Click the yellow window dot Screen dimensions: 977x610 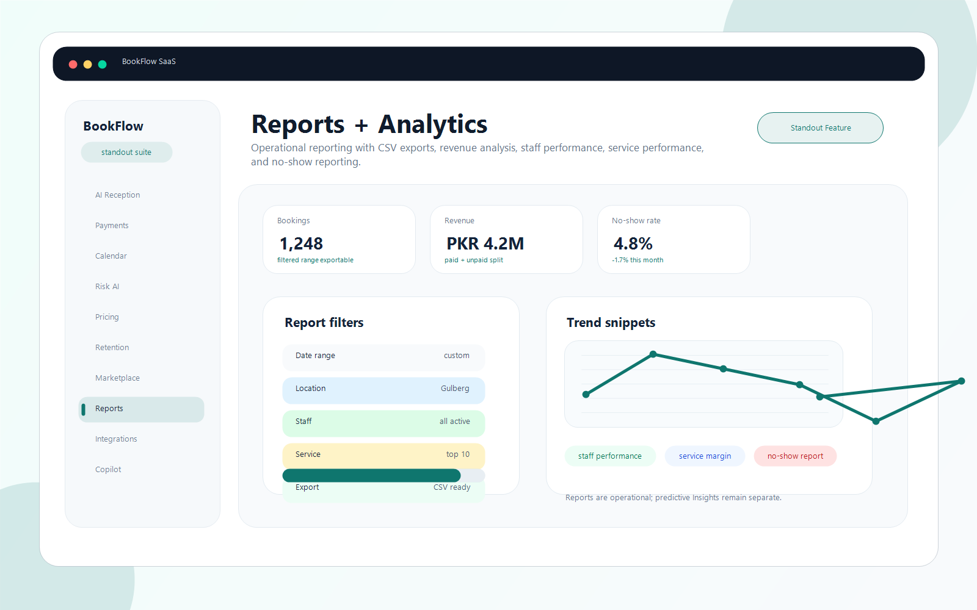(x=87, y=64)
